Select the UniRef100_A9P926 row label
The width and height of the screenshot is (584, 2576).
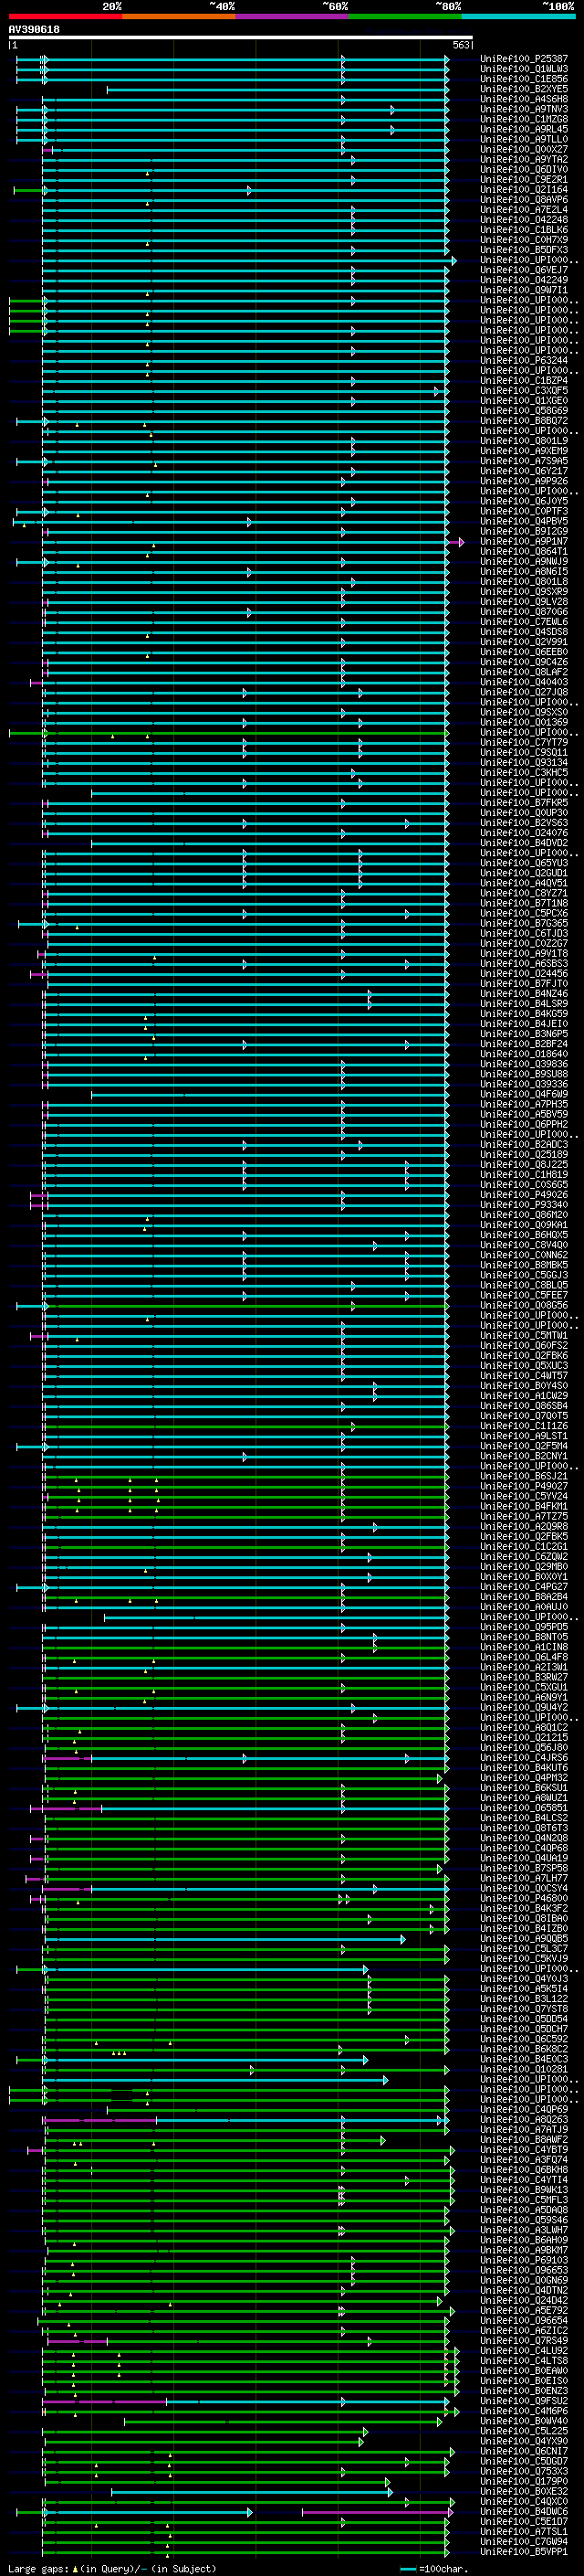[x=524, y=481]
